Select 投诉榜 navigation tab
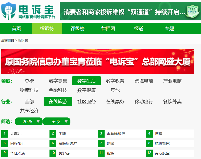Viewport: 201px width, 159px height. click(x=47, y=29)
